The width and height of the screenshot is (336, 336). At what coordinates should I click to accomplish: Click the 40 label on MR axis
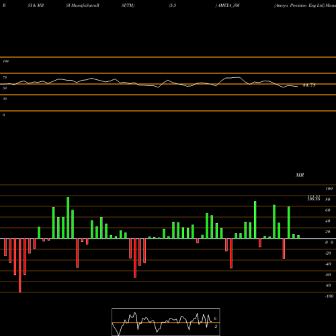click(327, 221)
